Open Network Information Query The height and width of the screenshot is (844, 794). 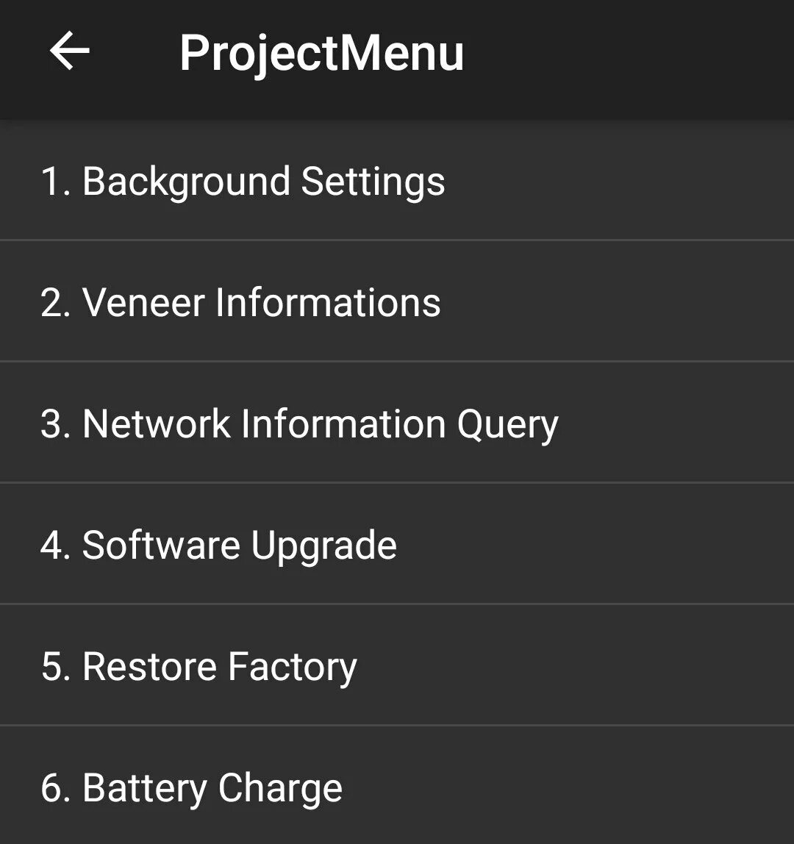tap(397, 423)
